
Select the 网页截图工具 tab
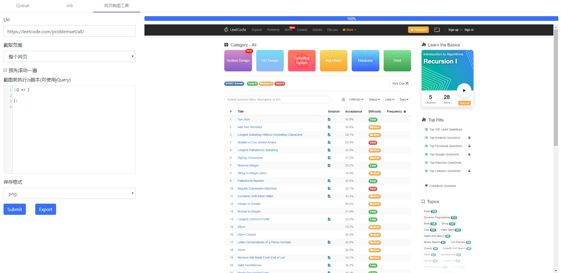117,6
